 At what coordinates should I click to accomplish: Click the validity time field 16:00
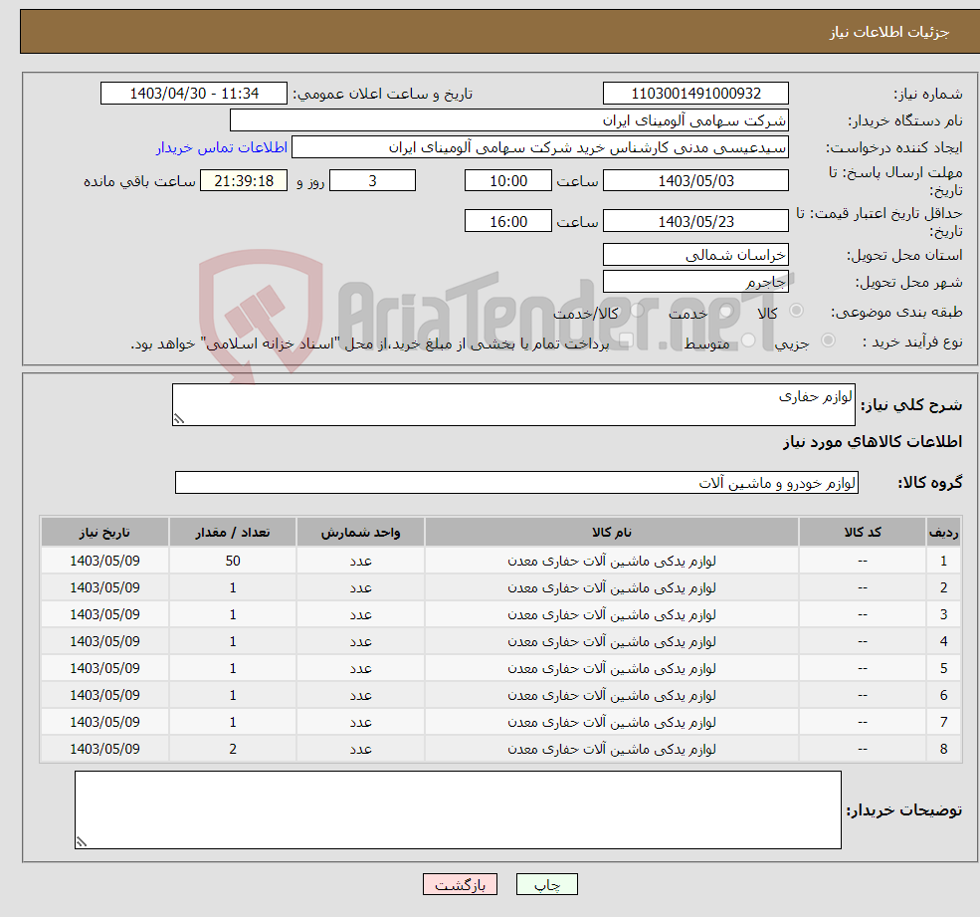coord(508,221)
